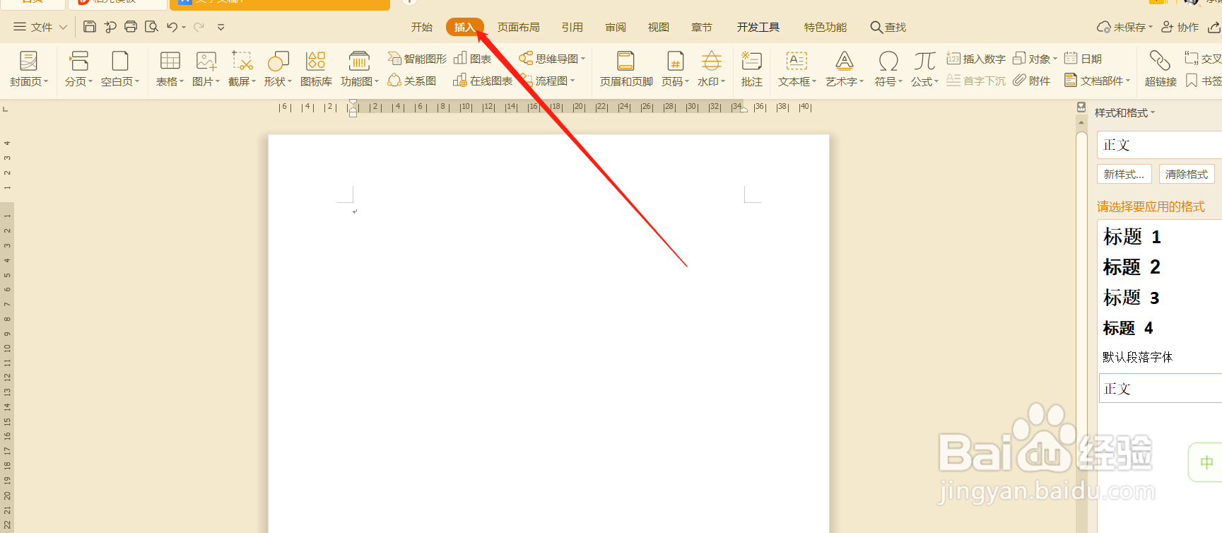
Task: Switch to the Developer Tools (开发工具) tab
Action: (758, 27)
